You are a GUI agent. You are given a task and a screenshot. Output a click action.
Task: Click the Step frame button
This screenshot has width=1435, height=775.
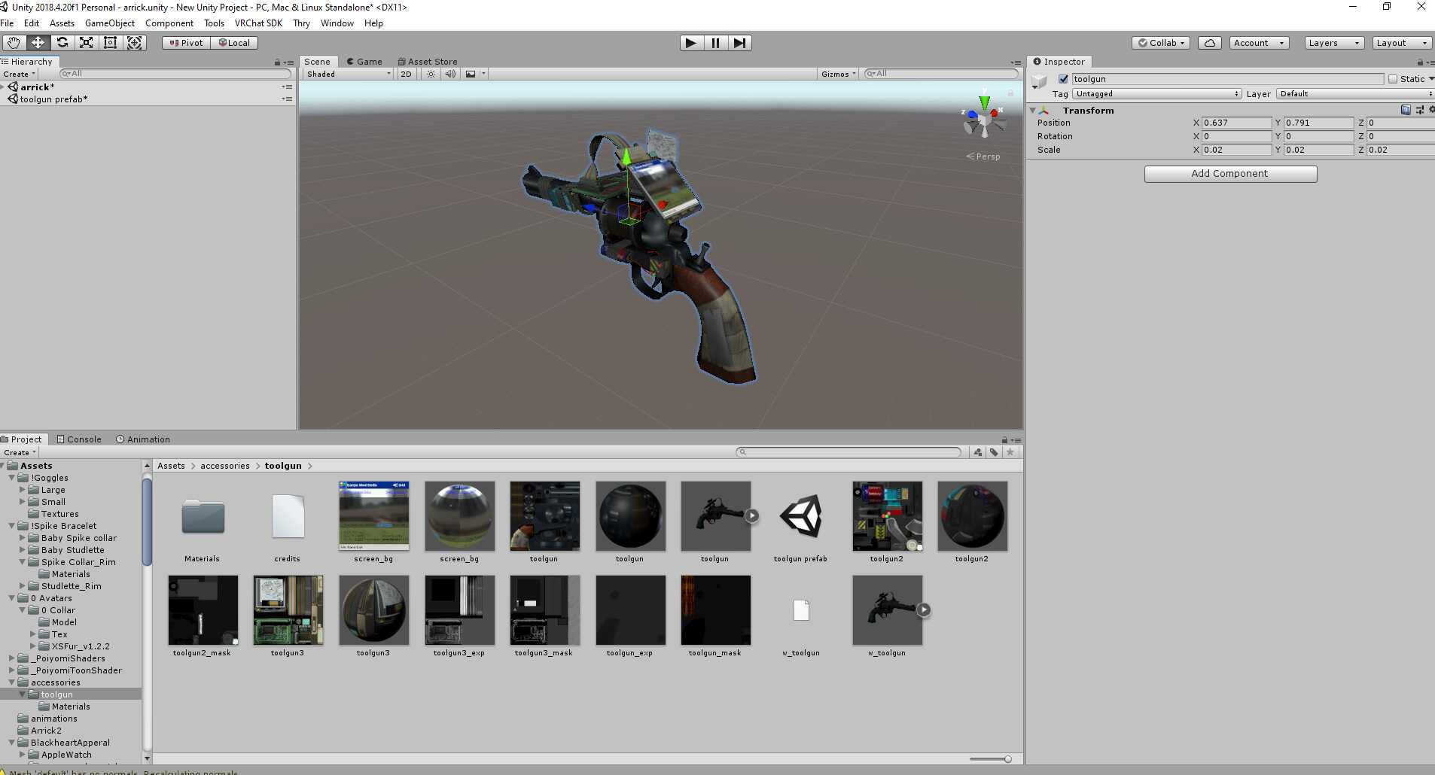pos(739,43)
